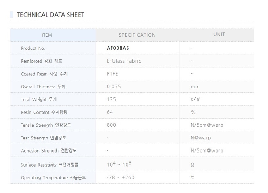Image resolution: width=268 pixels, height=193 pixels.
Task: Select the 800 tensile strength value
Action: (111, 125)
